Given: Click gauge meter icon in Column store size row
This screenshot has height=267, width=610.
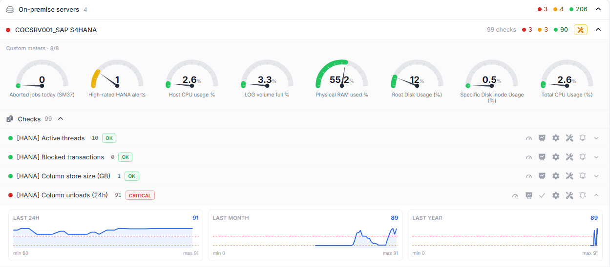Looking at the screenshot, I should [529, 176].
